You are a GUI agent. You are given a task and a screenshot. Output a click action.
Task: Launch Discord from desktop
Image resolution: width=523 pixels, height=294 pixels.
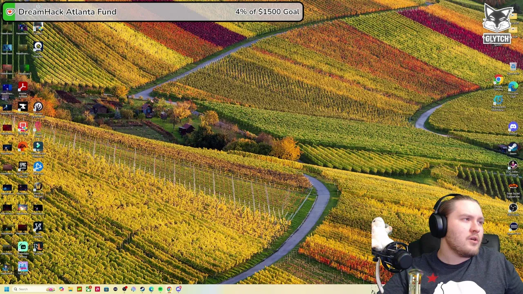click(x=513, y=128)
